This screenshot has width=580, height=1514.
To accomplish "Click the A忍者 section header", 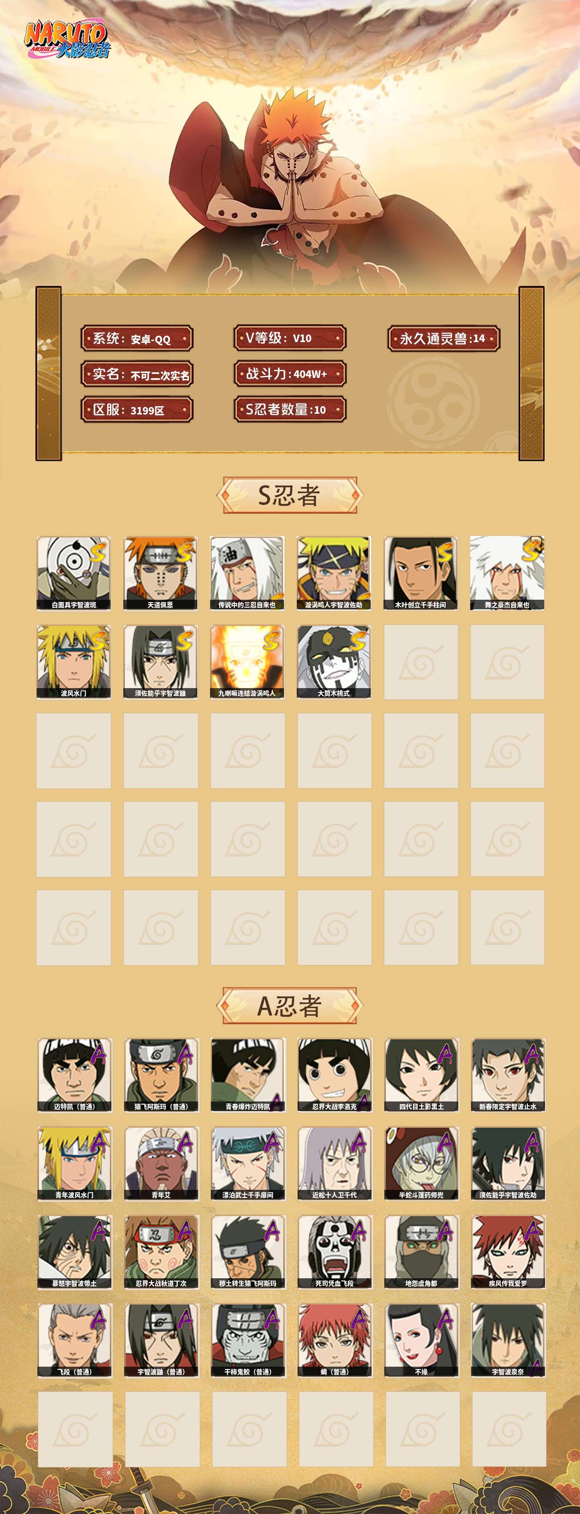I will coord(290,1005).
